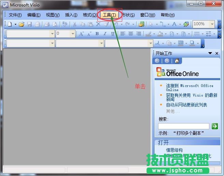Open the zoom 100% dropdown
The image size is (224, 176).
[212, 24]
